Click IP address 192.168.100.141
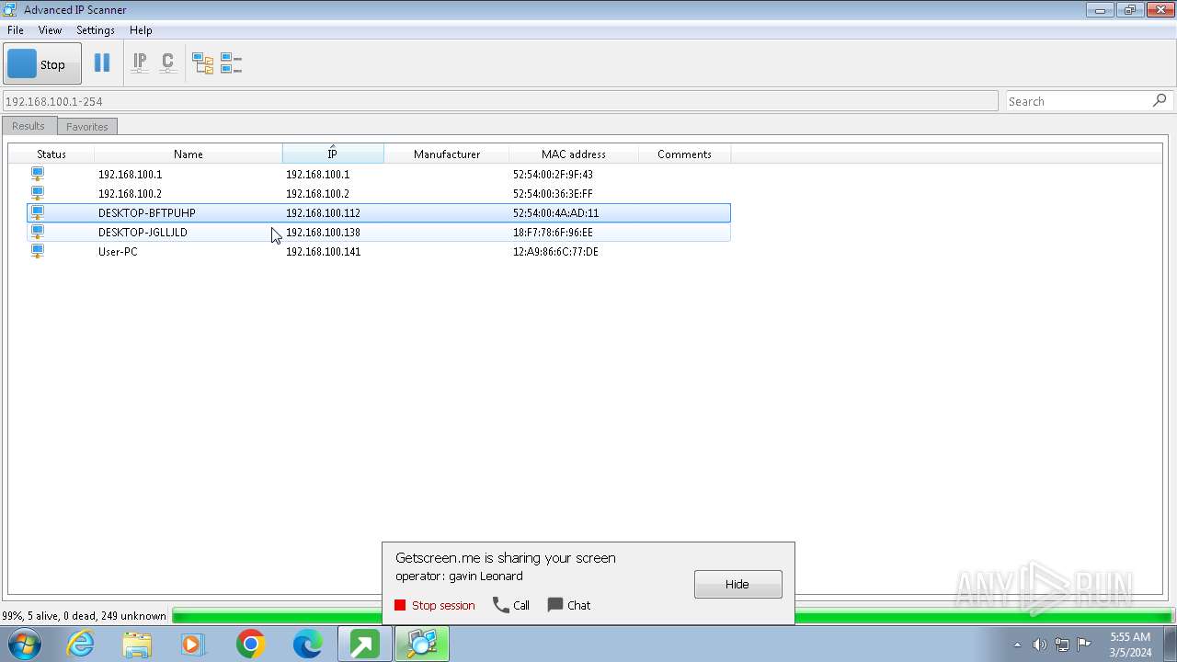The width and height of the screenshot is (1177, 662). coord(323,252)
